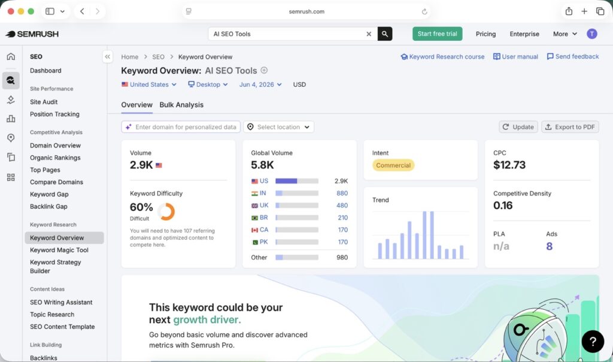613x362 pixels.
Task: Click the Start free trial button
Action: (438, 34)
